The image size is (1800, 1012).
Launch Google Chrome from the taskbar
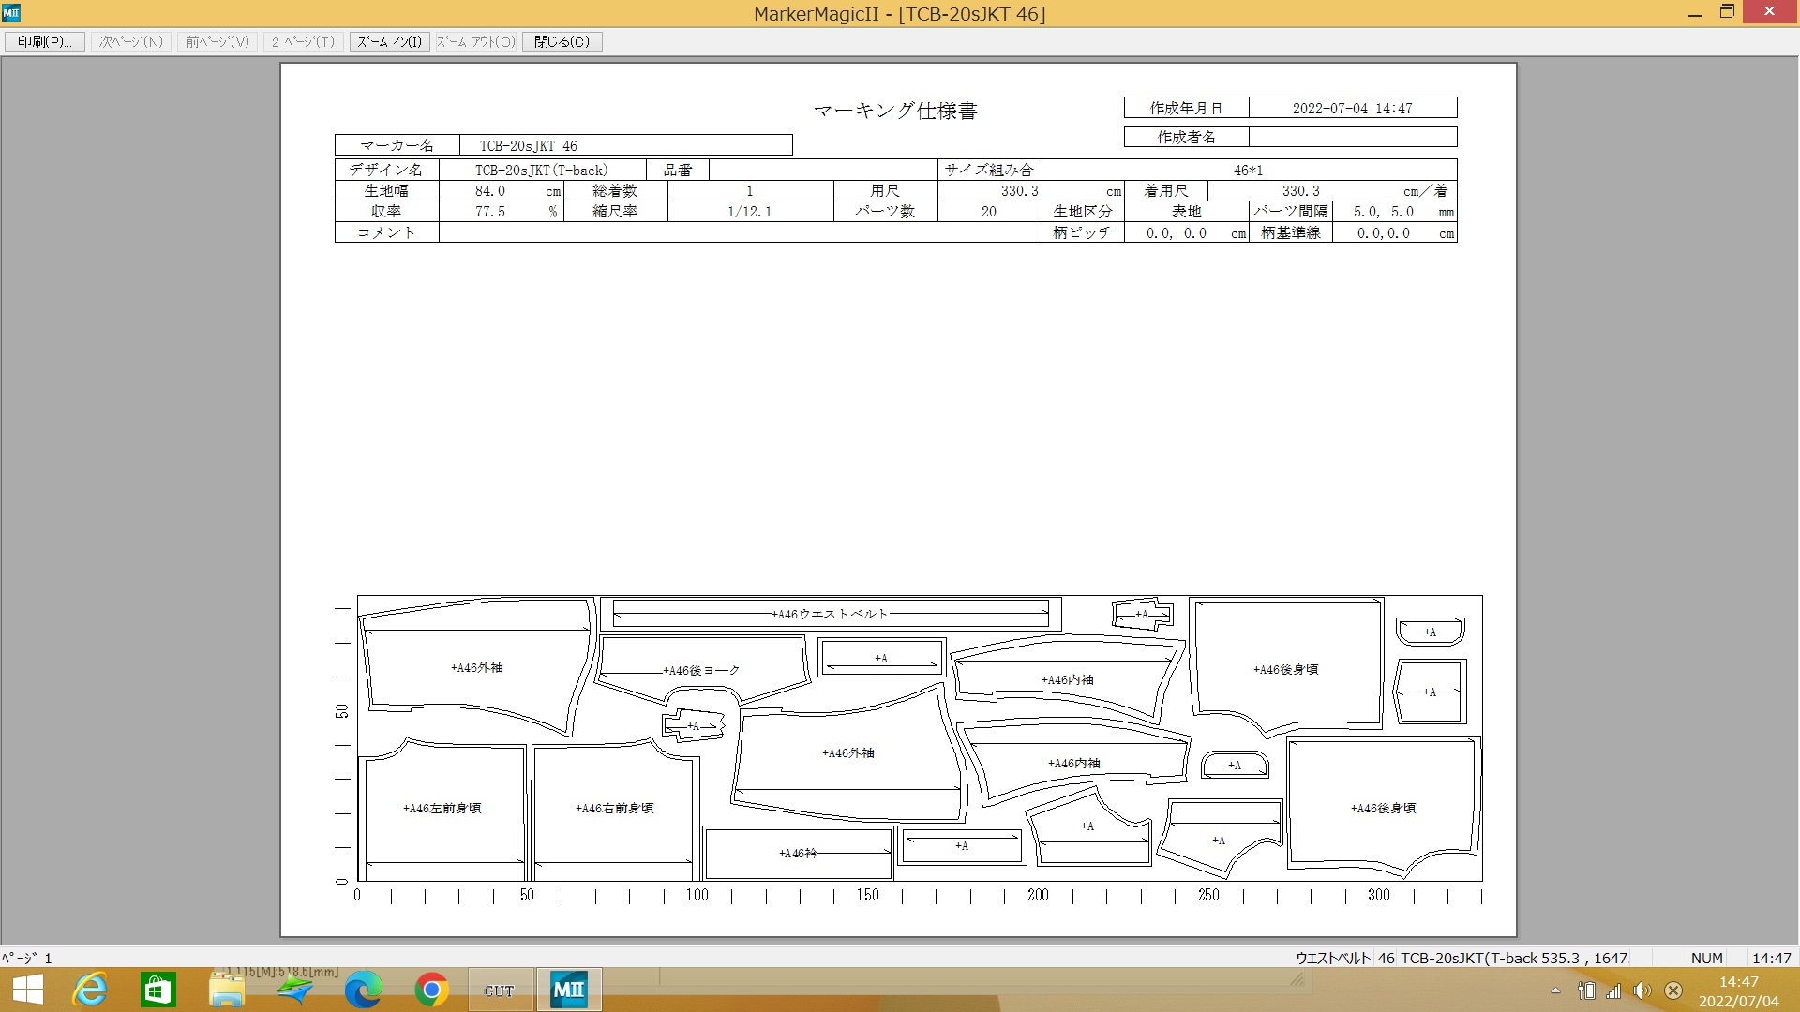tap(431, 990)
